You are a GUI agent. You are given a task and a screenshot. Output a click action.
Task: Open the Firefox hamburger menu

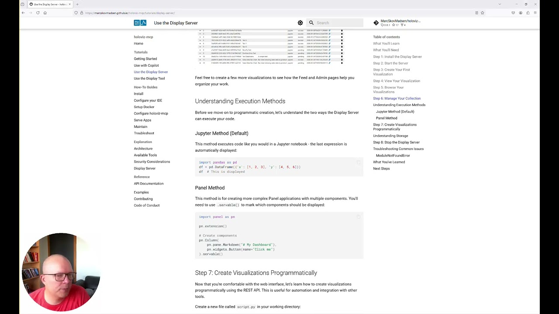pyautogui.click(x=535, y=13)
